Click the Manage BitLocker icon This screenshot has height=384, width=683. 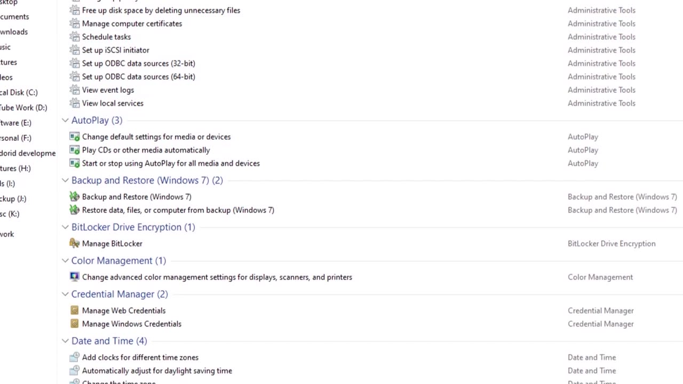(75, 244)
